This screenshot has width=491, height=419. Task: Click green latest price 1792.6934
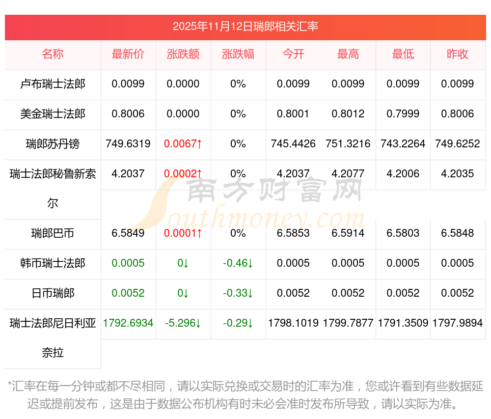point(128,323)
